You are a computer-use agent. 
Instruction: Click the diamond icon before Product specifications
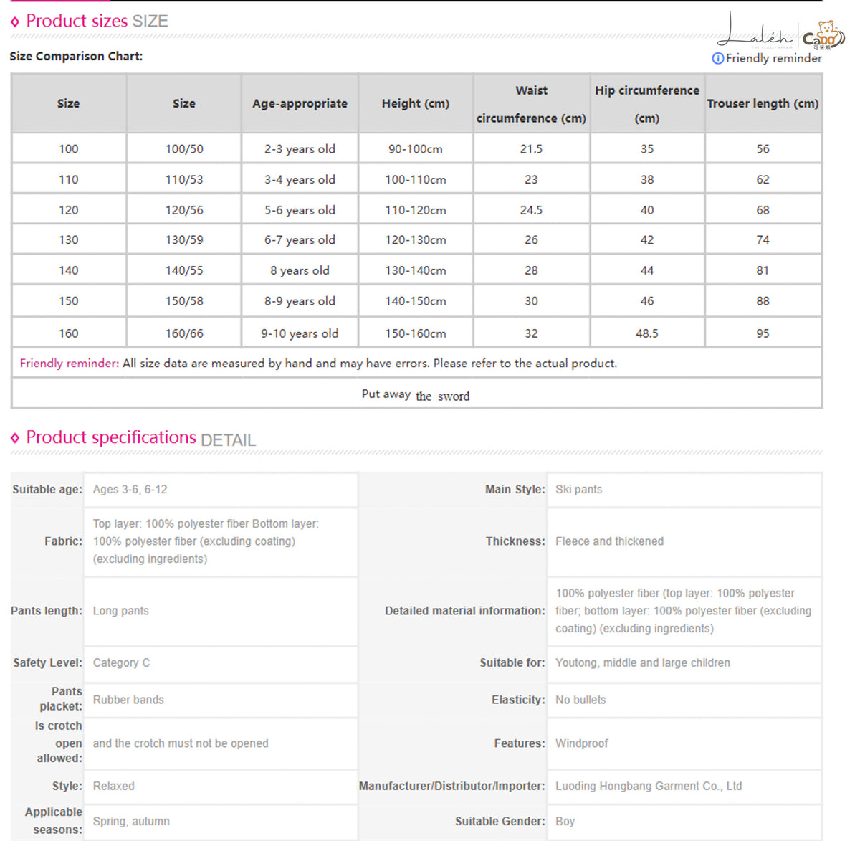(15, 438)
